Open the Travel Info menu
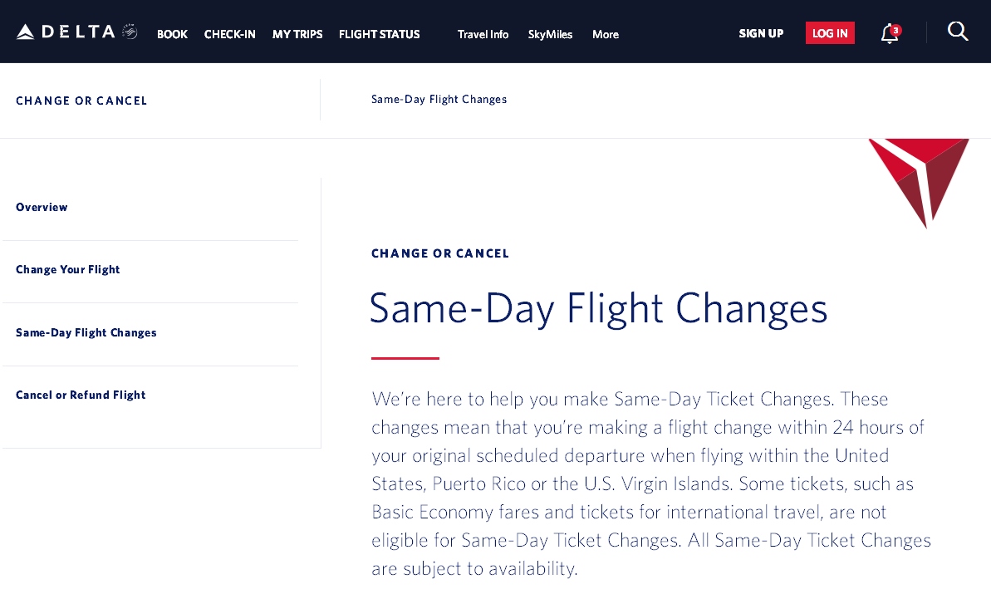The width and height of the screenshot is (991, 599). click(x=483, y=34)
